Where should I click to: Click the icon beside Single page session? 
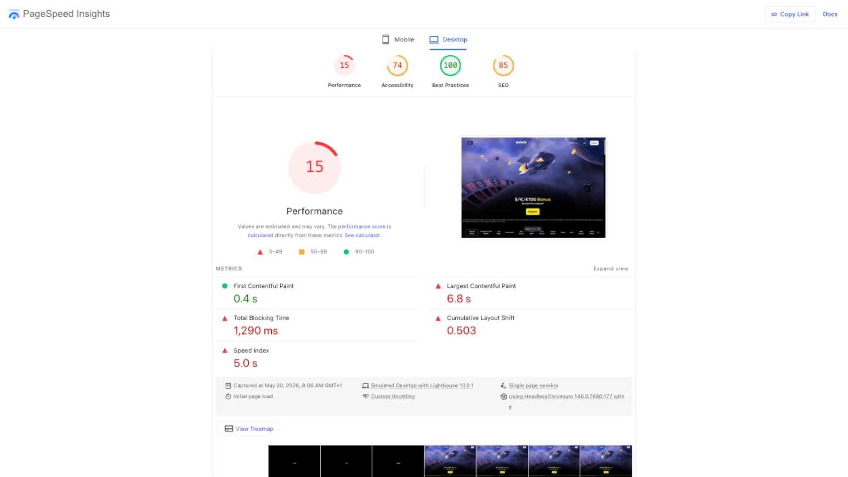point(503,386)
